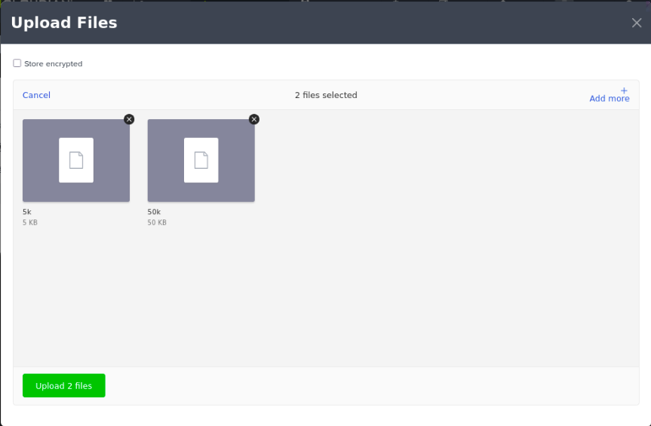Click the Cancel link
The width and height of the screenshot is (651, 426).
[x=36, y=95]
